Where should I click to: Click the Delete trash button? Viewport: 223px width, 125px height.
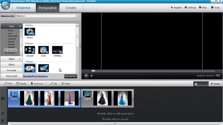pos(66,84)
